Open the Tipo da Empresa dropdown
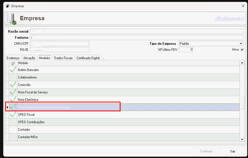 point(241,44)
